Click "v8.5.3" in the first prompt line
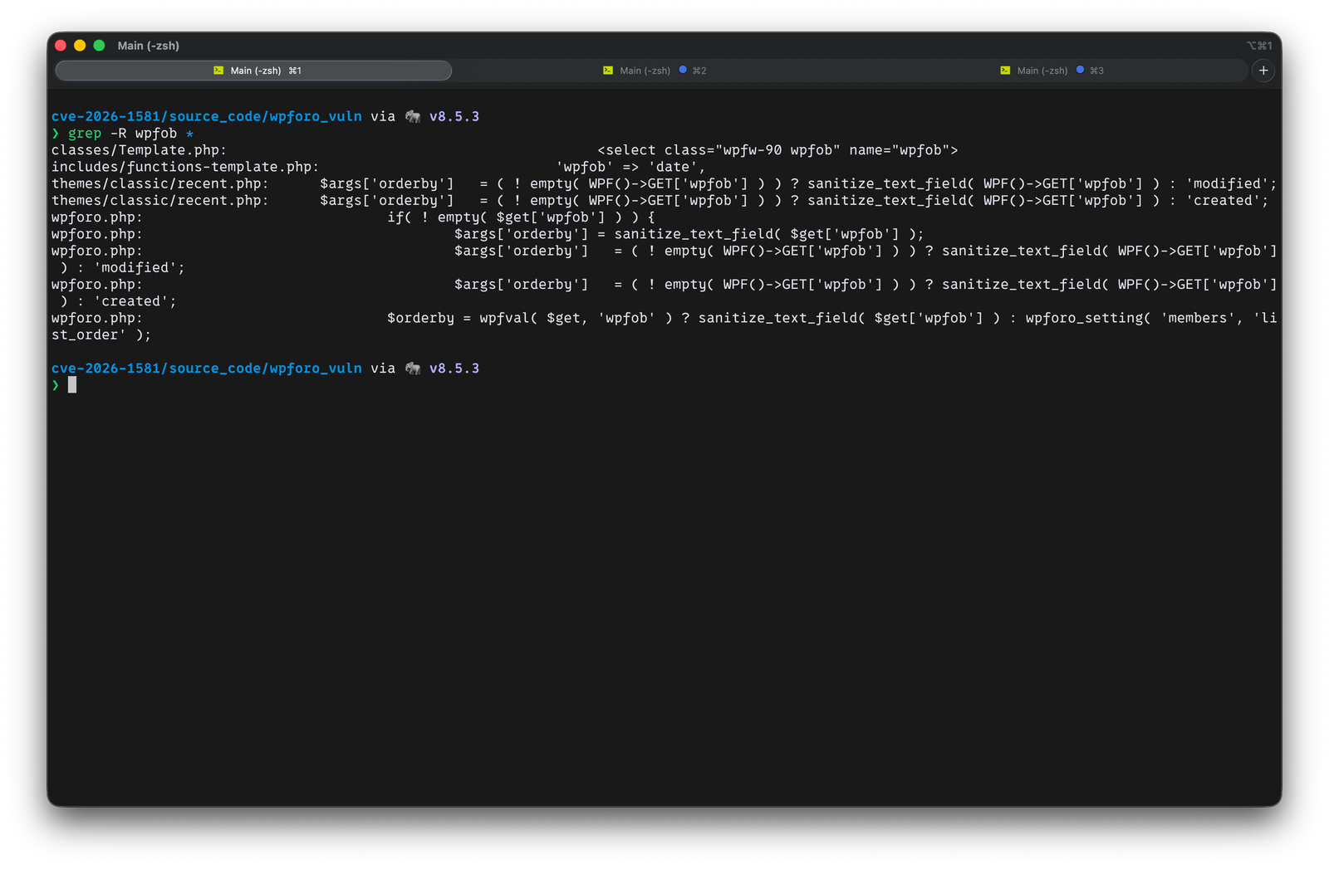This screenshot has width=1329, height=869. (x=454, y=116)
